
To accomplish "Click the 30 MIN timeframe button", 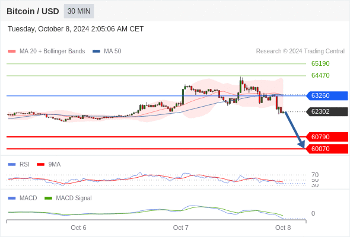I will click(x=79, y=11).
